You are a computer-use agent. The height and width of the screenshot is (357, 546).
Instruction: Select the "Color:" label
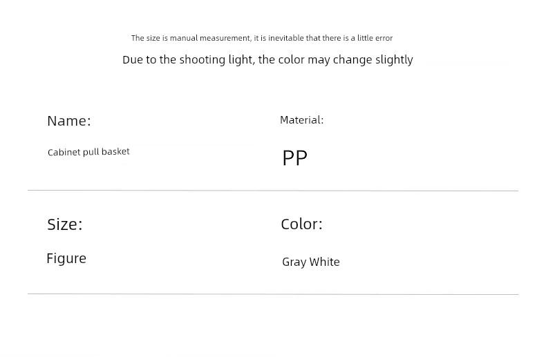point(301,224)
